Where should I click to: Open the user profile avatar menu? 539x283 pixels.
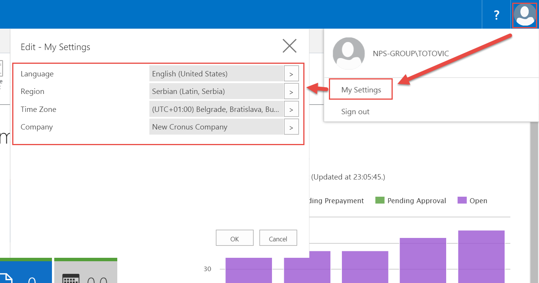525,15
